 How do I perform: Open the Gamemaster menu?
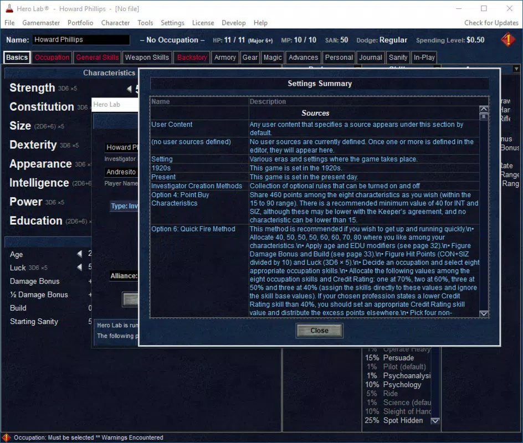[41, 23]
